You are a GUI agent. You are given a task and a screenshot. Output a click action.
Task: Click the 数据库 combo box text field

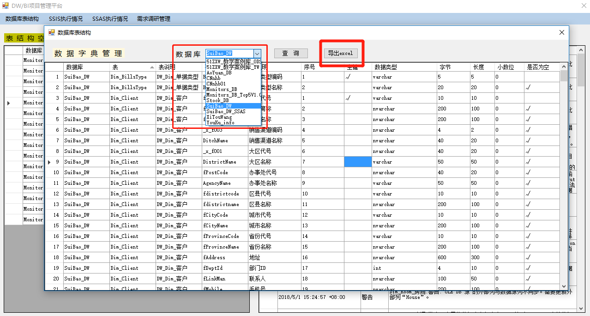(x=229, y=54)
